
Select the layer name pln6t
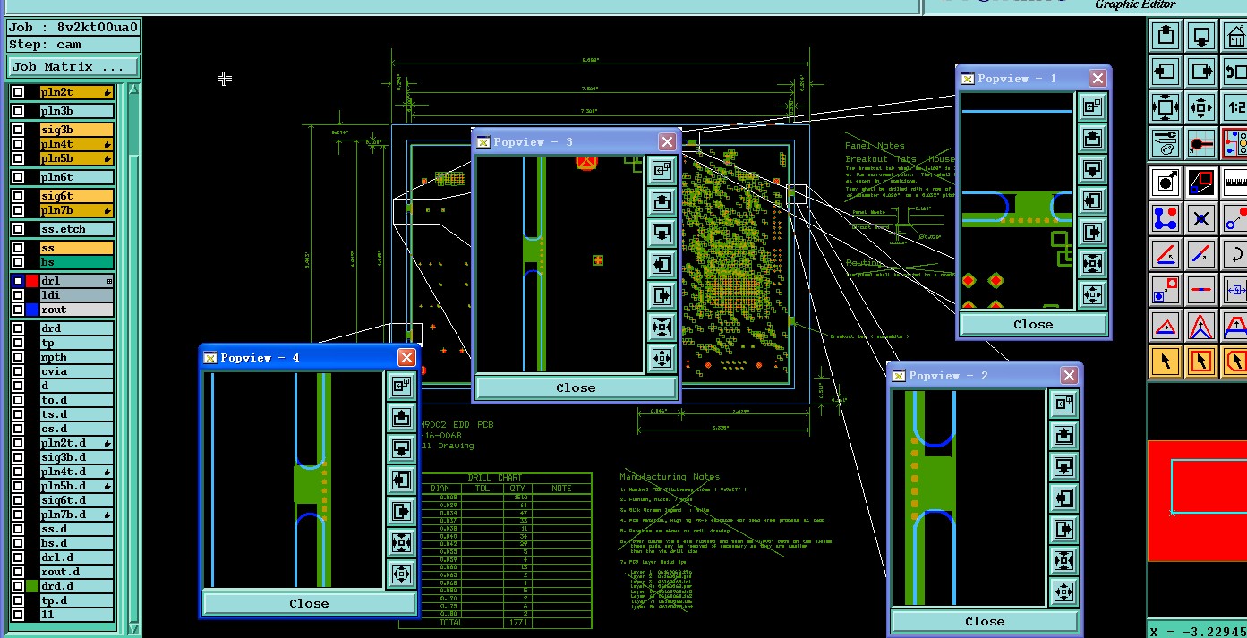point(77,177)
